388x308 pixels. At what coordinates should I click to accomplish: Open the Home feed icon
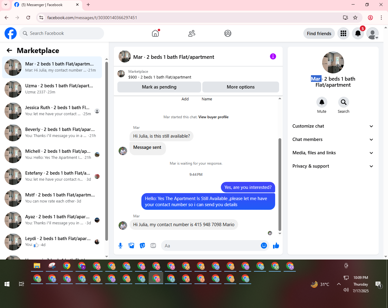[x=155, y=33]
